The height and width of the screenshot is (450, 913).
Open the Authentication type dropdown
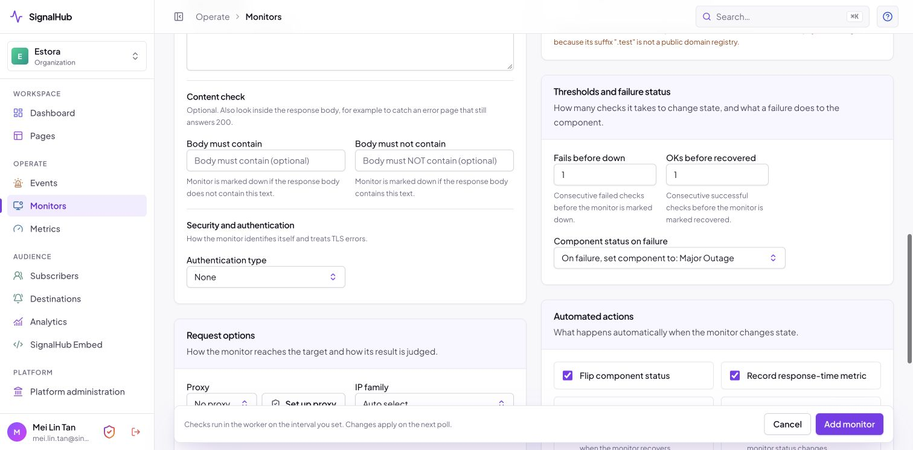click(266, 277)
